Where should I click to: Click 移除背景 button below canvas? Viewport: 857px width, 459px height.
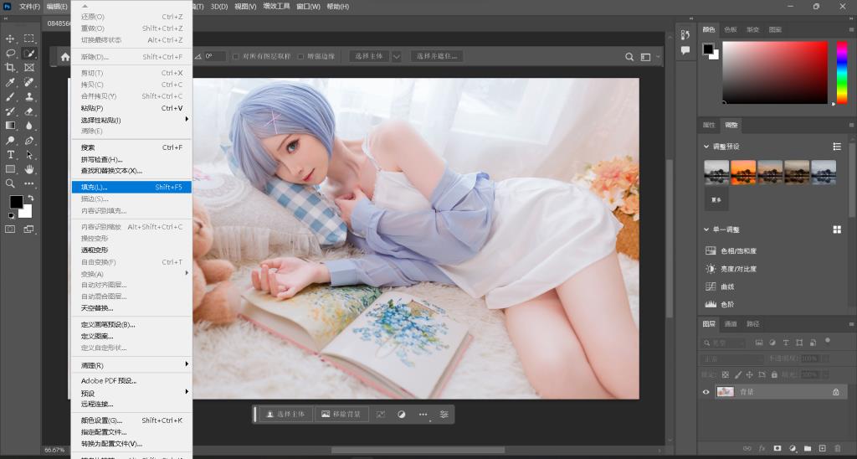click(x=341, y=414)
